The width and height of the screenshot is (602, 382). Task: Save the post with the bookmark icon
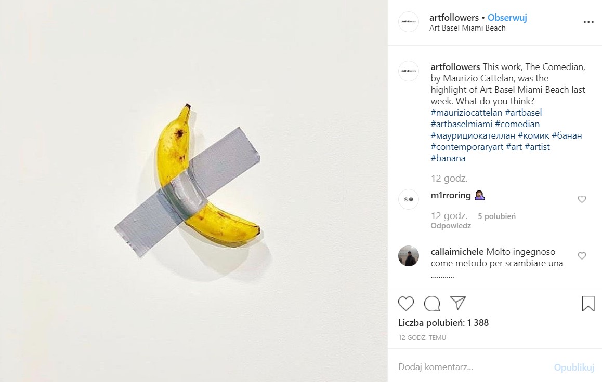588,304
